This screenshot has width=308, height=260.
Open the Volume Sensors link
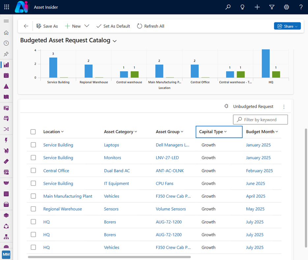[x=171, y=209]
